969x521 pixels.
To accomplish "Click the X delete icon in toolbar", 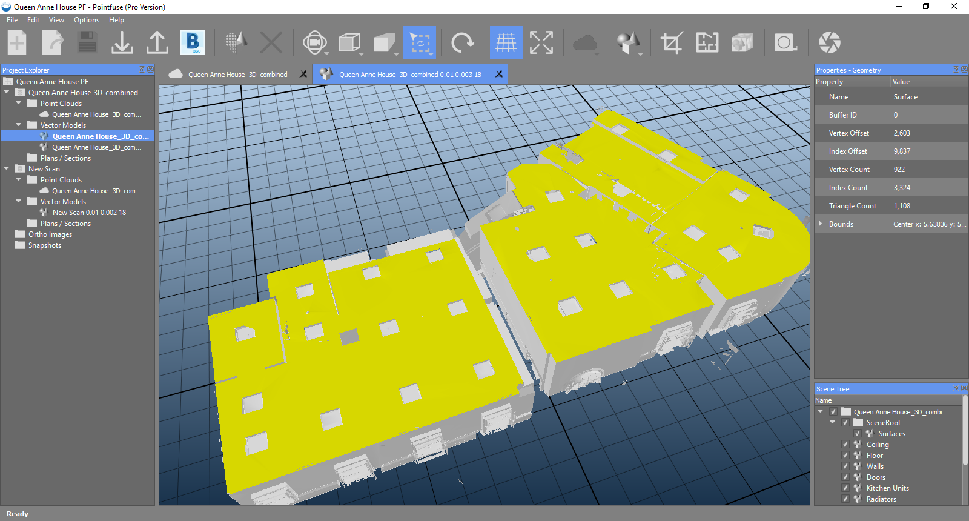I will [x=271, y=43].
